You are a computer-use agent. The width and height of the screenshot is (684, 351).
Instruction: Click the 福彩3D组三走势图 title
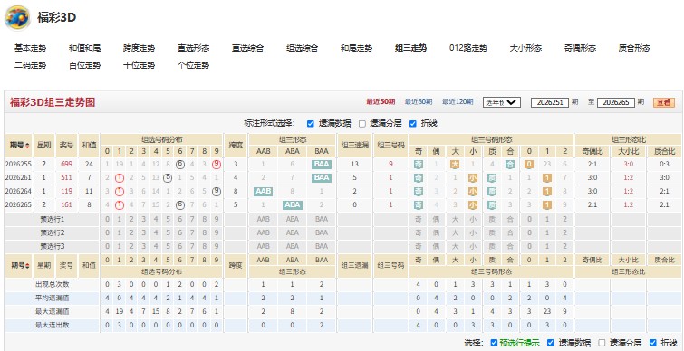click(53, 102)
